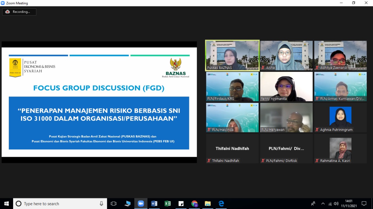The width and height of the screenshot is (373, 209).
Task: Open the notification Action Center
Action: point(364,203)
